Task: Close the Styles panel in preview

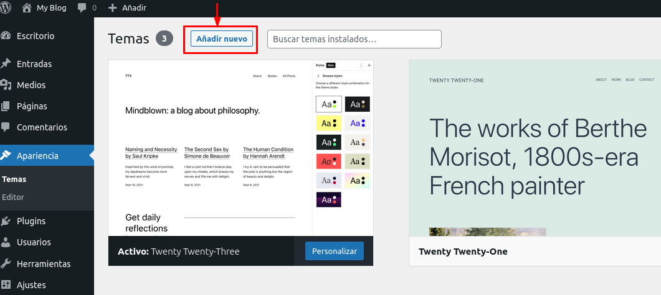Action: pyautogui.click(x=369, y=65)
